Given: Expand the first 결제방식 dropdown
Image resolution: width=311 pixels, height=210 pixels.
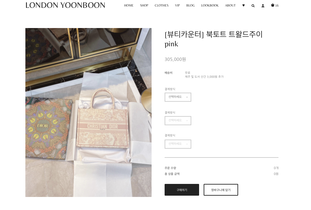Looking at the screenshot, I should [178, 97].
